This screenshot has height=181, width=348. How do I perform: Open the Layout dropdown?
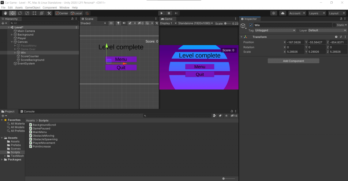point(337,13)
